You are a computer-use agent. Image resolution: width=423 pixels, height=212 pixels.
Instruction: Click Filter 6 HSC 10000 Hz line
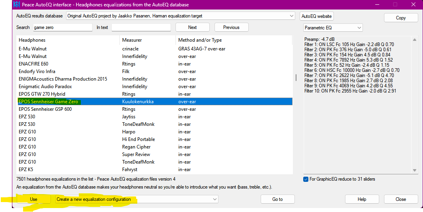[x=352, y=70]
